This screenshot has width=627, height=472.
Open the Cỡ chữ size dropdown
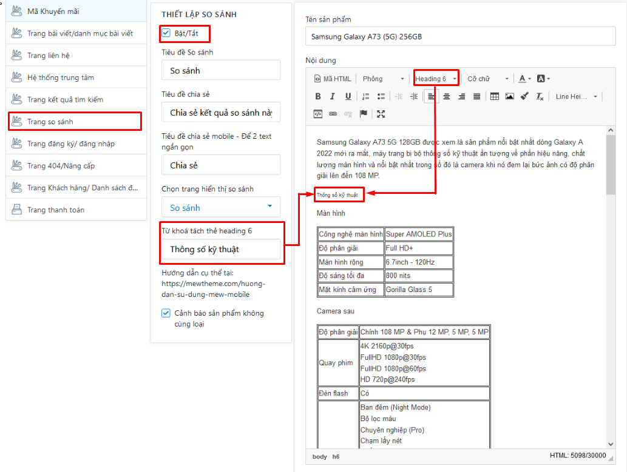coord(488,79)
